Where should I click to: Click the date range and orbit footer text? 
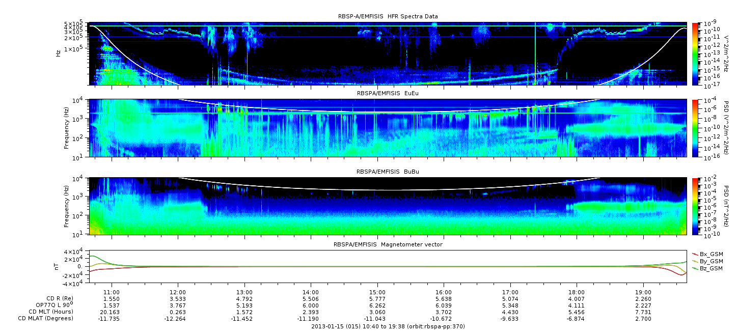pyautogui.click(x=388, y=326)
